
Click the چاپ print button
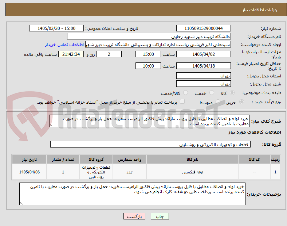click(x=160, y=216)
